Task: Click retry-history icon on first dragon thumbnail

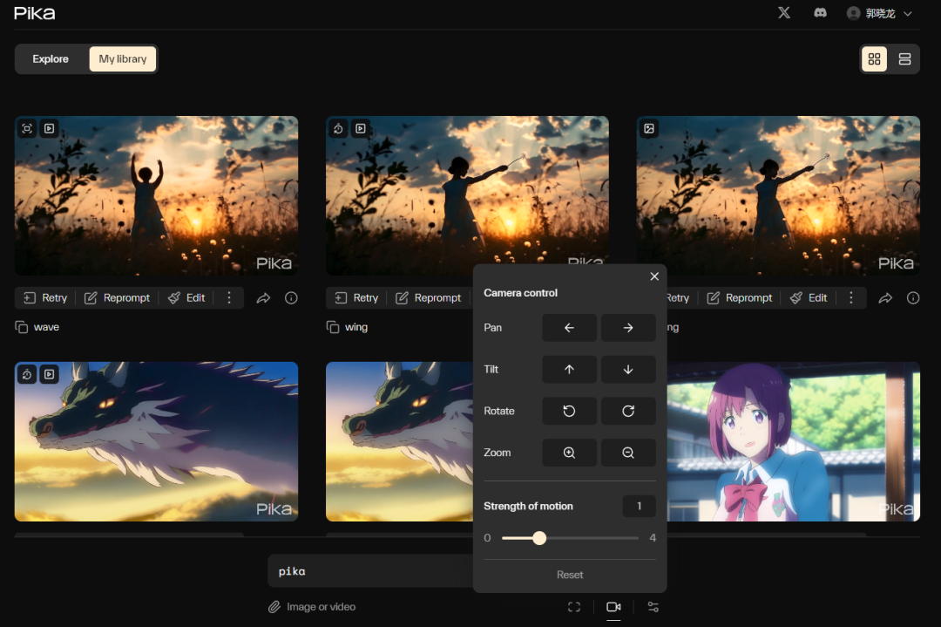Action: coord(27,374)
